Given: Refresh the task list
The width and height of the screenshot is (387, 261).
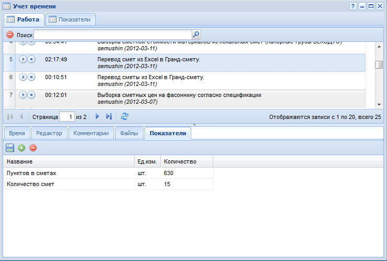Looking at the screenshot, I should pos(125,116).
